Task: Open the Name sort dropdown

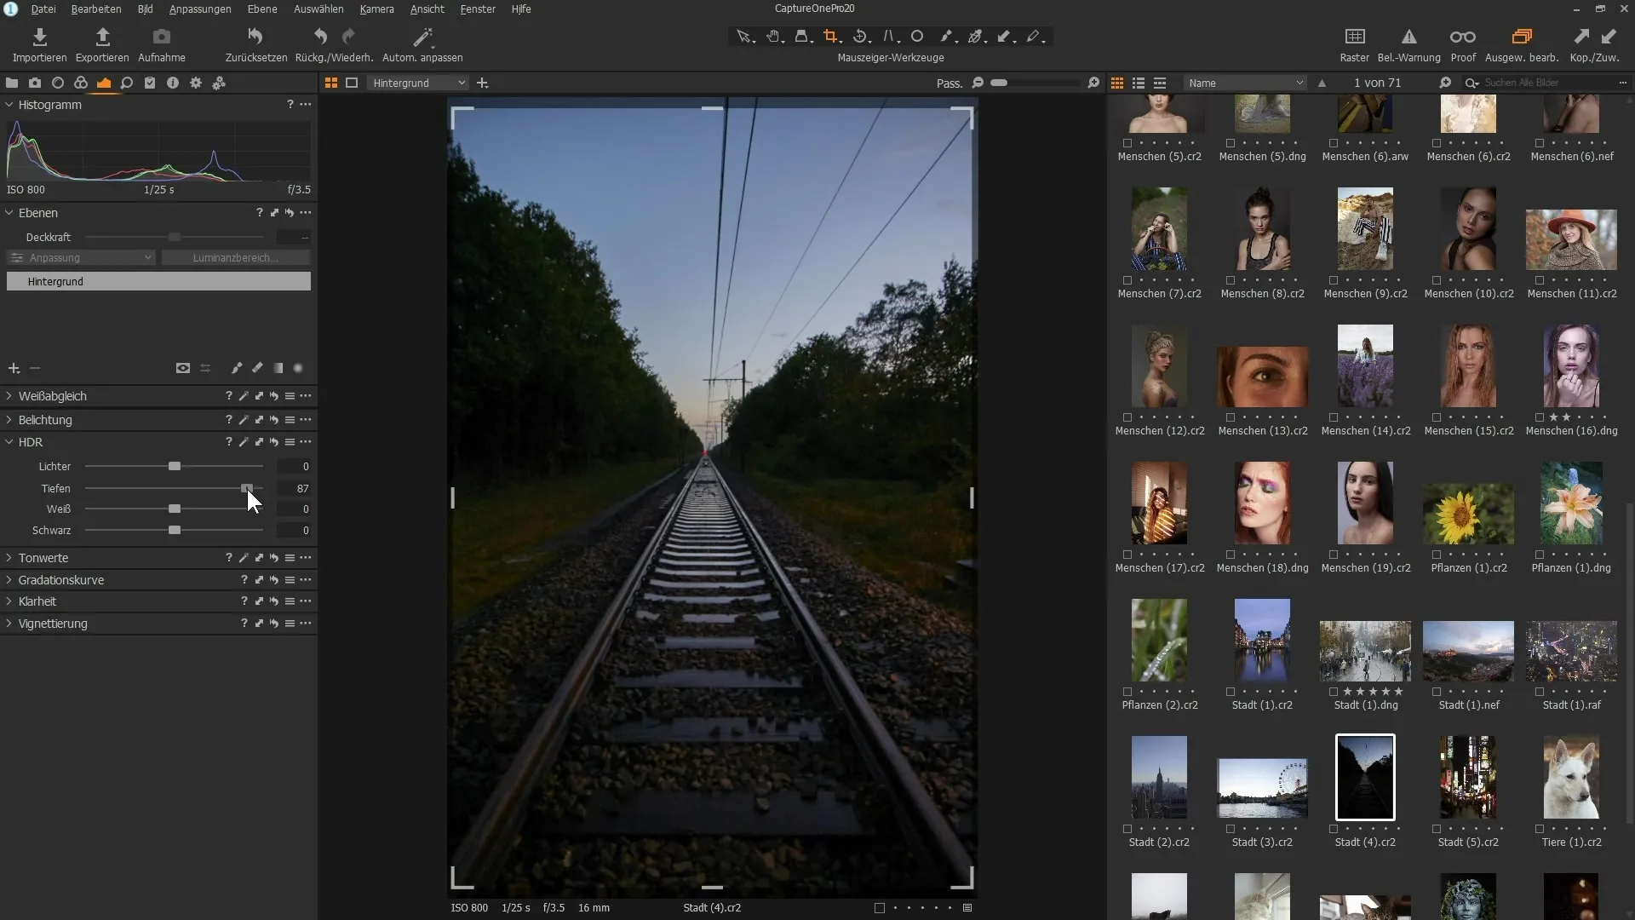Action: point(1245,83)
